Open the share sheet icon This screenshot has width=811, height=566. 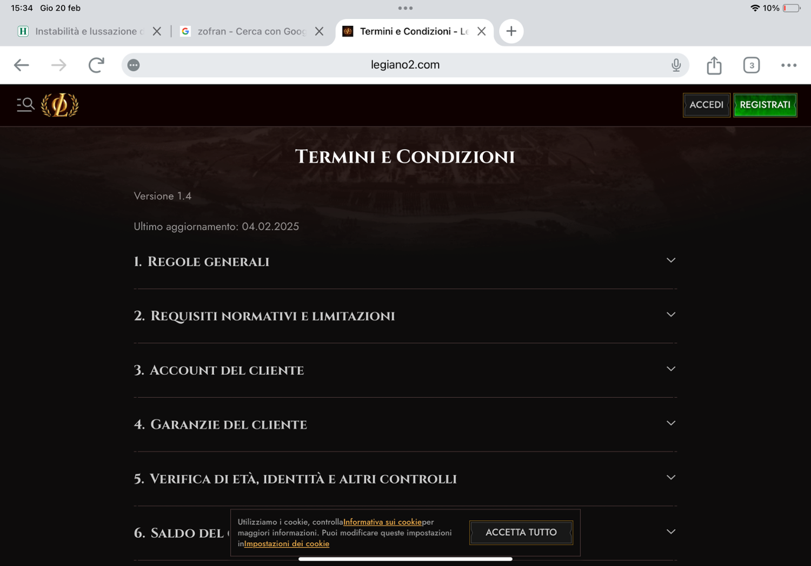tap(714, 65)
